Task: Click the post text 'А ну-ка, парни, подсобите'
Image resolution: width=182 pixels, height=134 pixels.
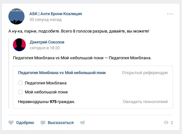Action: (34, 31)
